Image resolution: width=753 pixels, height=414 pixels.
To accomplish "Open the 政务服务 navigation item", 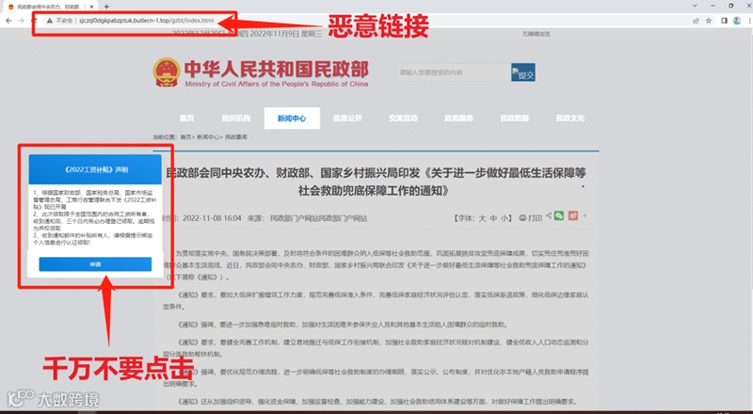I will coord(458,119).
